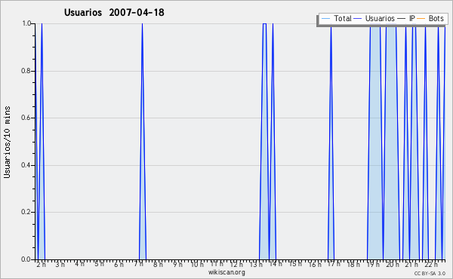Click the narrow data spike at 14 h

pyautogui.click(x=273, y=141)
